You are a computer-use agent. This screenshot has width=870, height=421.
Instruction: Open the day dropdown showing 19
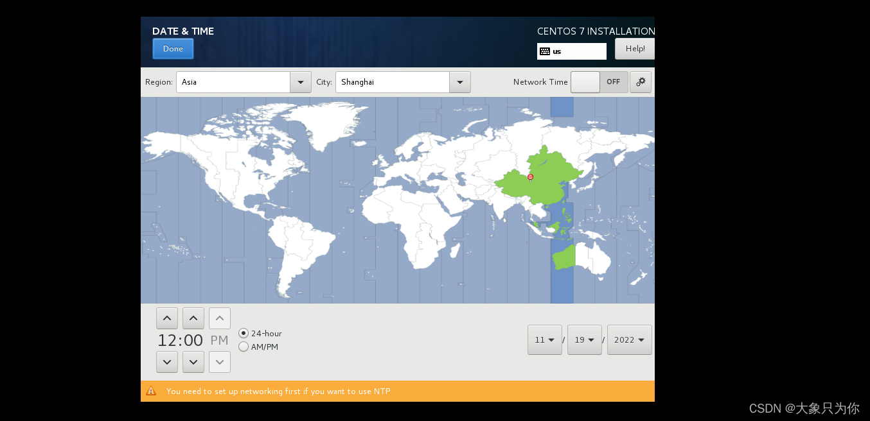(x=585, y=340)
